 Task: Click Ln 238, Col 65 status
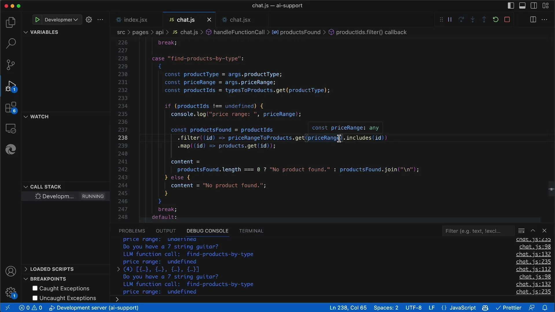pyautogui.click(x=348, y=308)
